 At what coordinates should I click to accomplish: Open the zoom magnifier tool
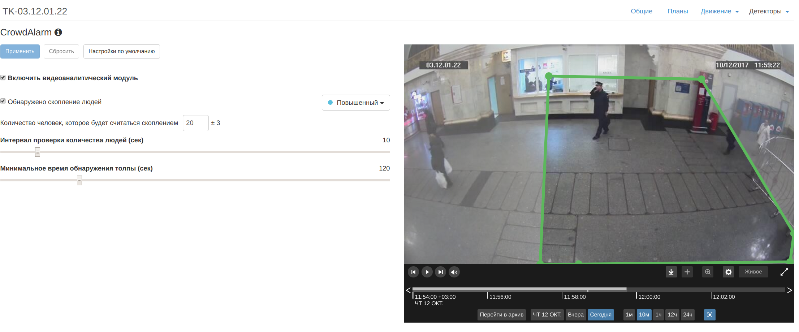pos(708,272)
